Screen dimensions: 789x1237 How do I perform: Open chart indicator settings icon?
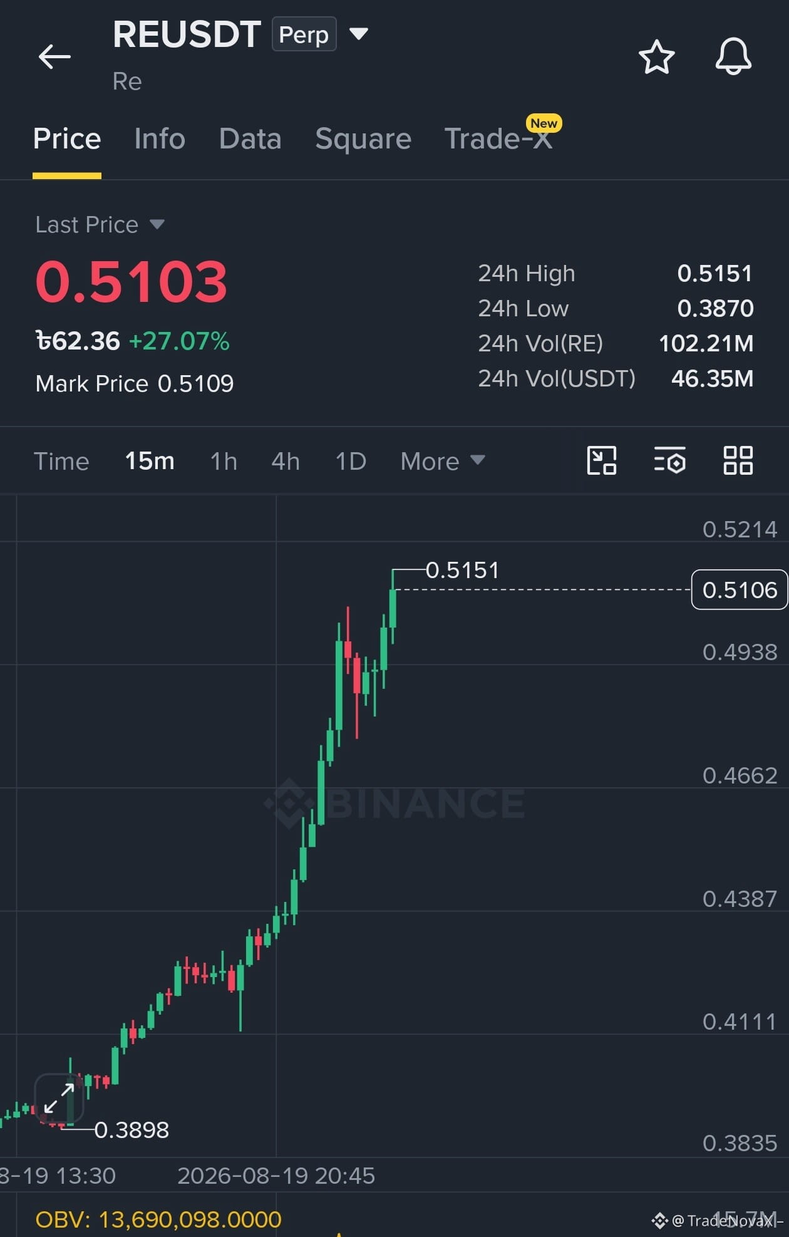[x=669, y=460]
